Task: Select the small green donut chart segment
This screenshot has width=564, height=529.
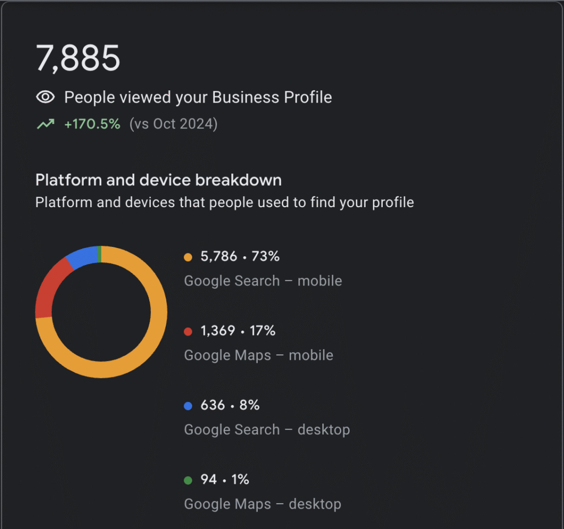Action: 99,253
